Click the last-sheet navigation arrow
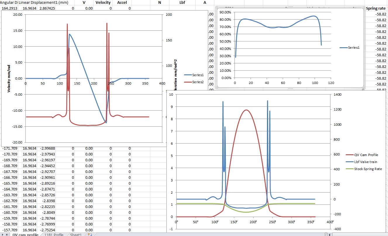The height and width of the screenshot is (236, 388). (x=7, y=235)
